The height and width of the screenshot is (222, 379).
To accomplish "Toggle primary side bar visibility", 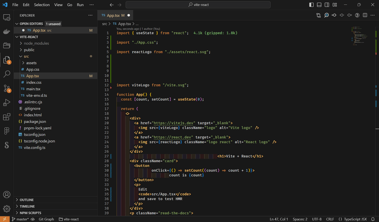I will click(311, 5).
